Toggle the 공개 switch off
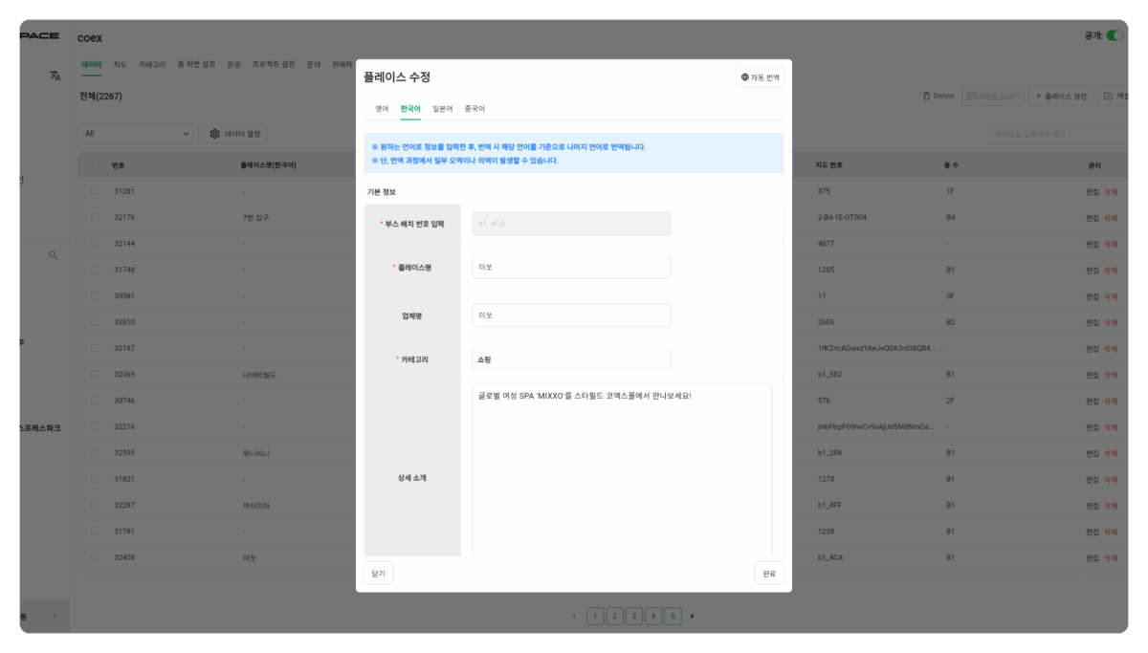 point(1115,35)
